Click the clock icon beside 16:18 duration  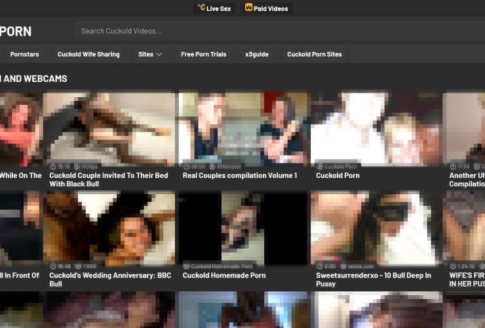pyautogui.click(x=53, y=167)
